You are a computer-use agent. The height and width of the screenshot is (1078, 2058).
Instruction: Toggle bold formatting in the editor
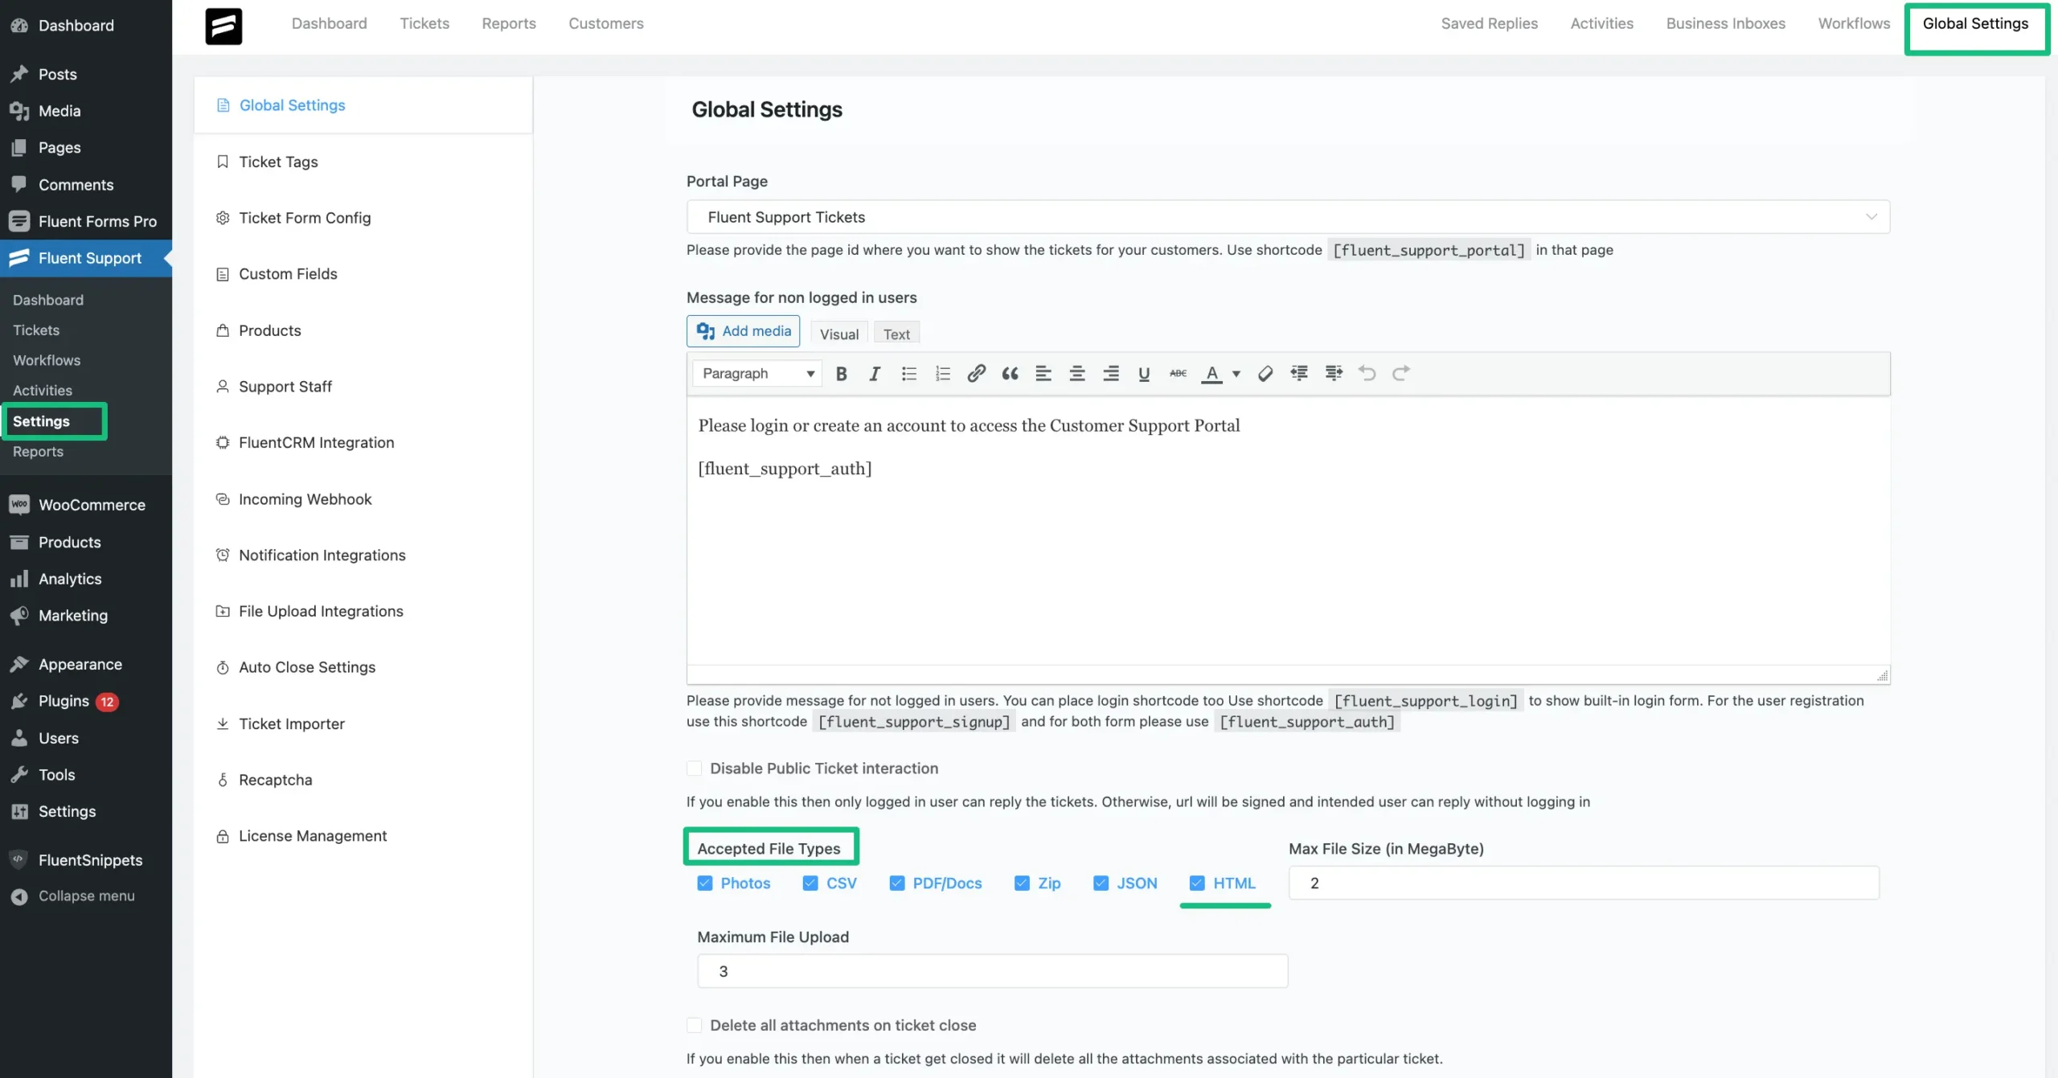coord(841,373)
